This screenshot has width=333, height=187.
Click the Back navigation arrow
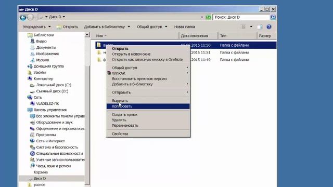coord(23,17)
